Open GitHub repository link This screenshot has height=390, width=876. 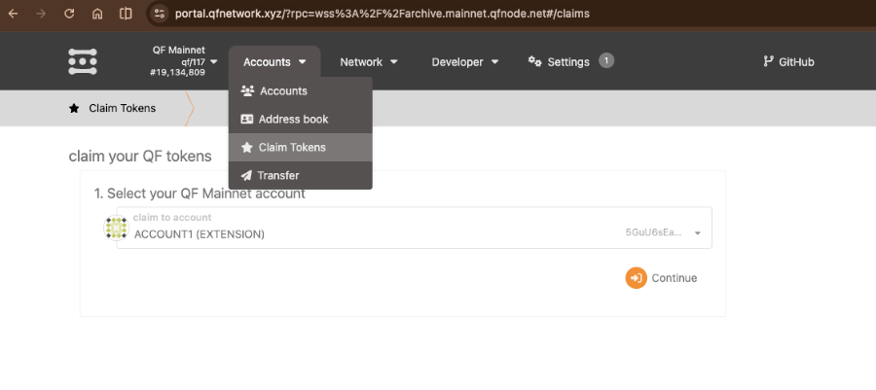[x=788, y=62]
